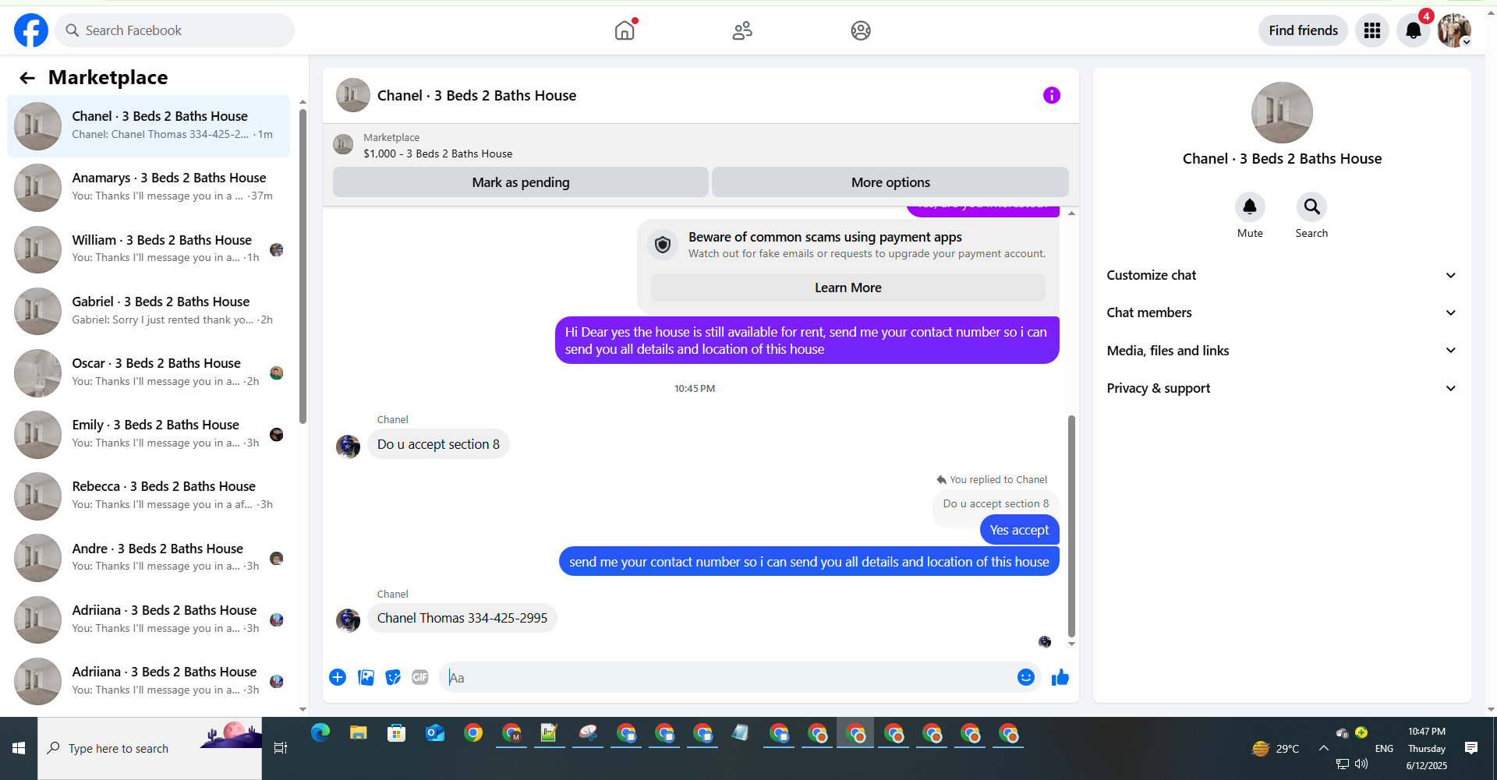Open Anamarys conversation in the list
1497x780 pixels.
[x=149, y=188]
